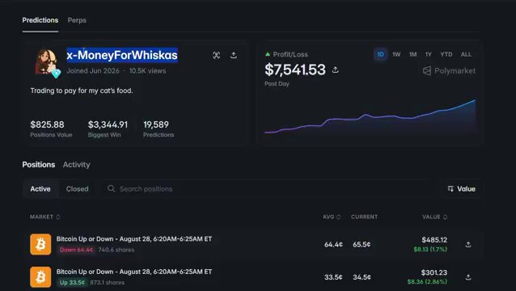
Task: Click the green Profit/Loss triangle indicator
Action: [268, 54]
